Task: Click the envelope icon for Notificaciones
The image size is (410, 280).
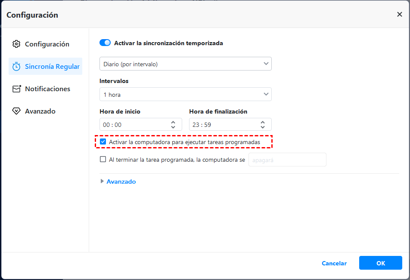Action: point(16,89)
